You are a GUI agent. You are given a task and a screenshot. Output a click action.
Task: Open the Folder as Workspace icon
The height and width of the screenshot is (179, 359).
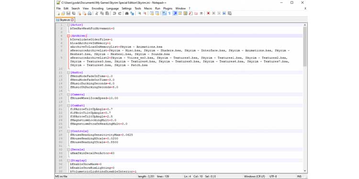point(196,13)
